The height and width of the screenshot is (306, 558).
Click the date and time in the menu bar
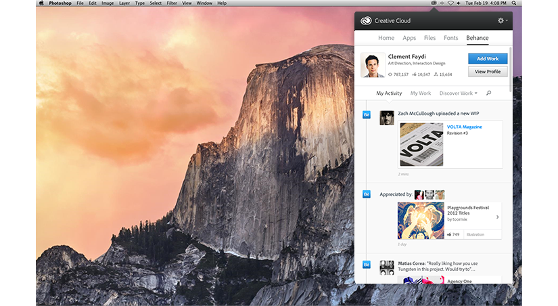click(486, 3)
